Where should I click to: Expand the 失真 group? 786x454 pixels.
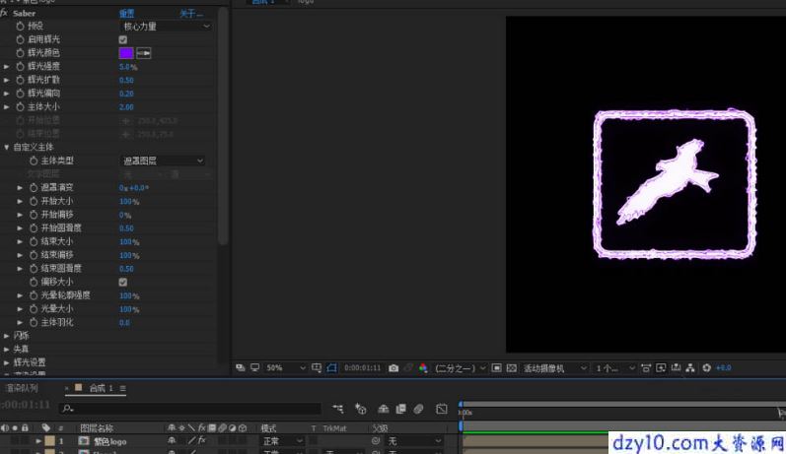[x=7, y=350]
